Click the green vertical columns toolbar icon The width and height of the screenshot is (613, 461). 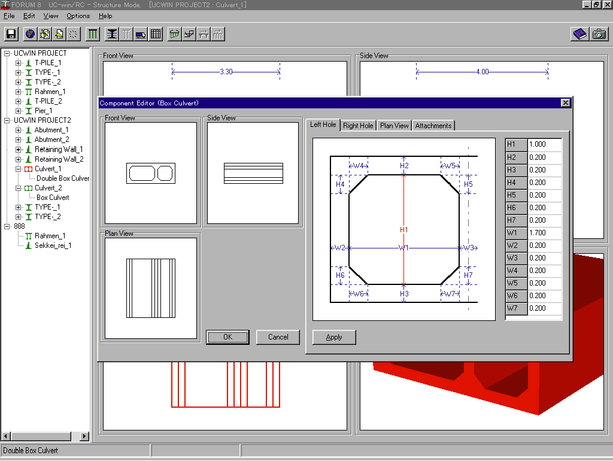(93, 34)
